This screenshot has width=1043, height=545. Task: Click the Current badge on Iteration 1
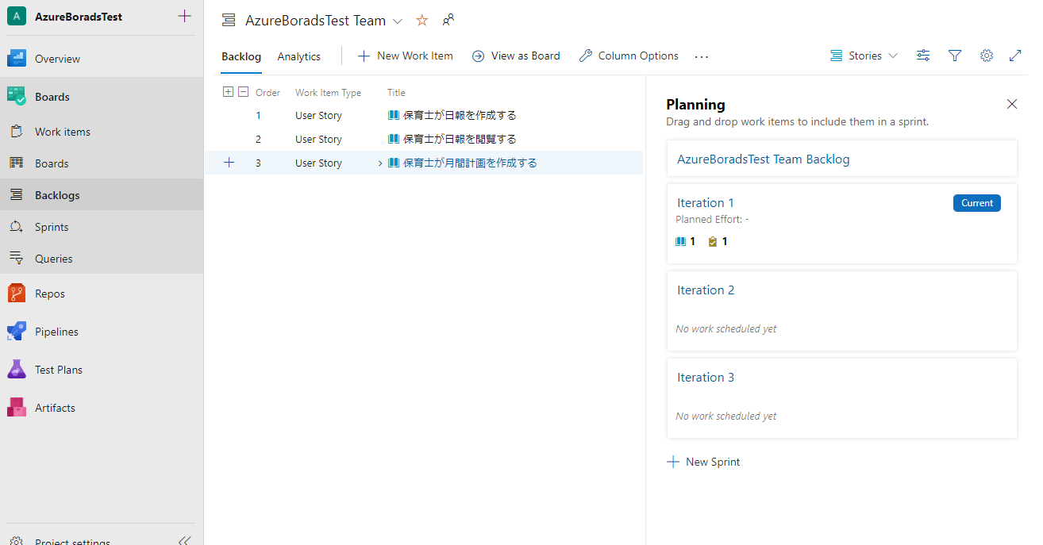click(x=977, y=203)
